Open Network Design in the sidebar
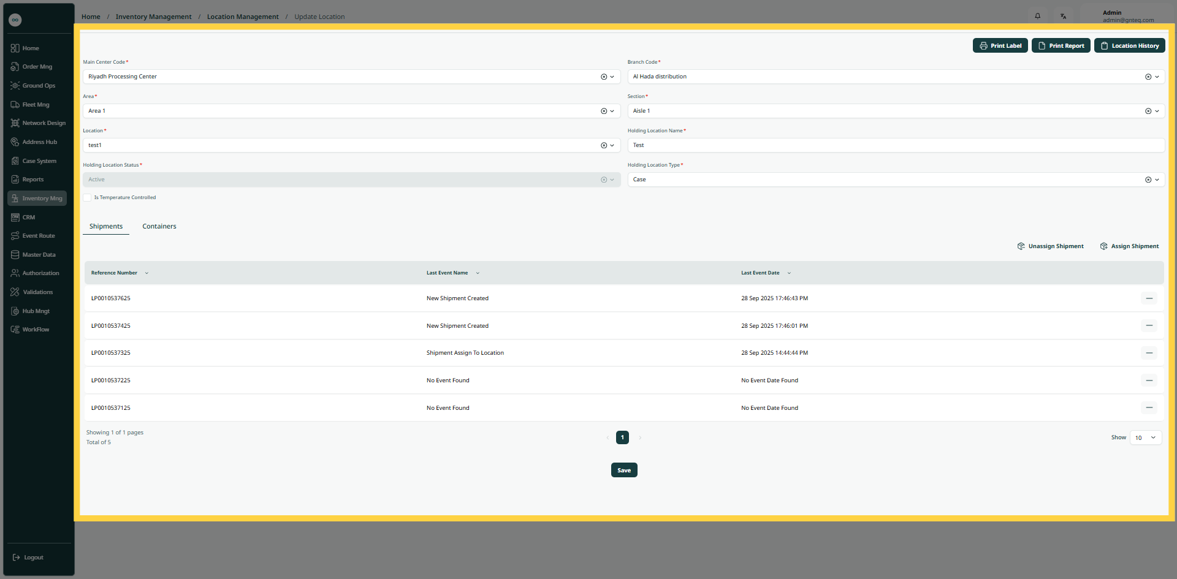The width and height of the screenshot is (1177, 579). pos(38,123)
